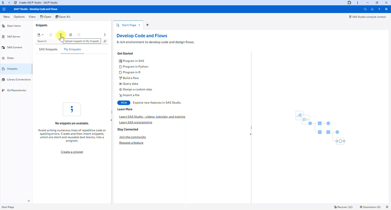Click SAS Studio compute context
The height and width of the screenshot is (210, 391).
coord(367,17)
